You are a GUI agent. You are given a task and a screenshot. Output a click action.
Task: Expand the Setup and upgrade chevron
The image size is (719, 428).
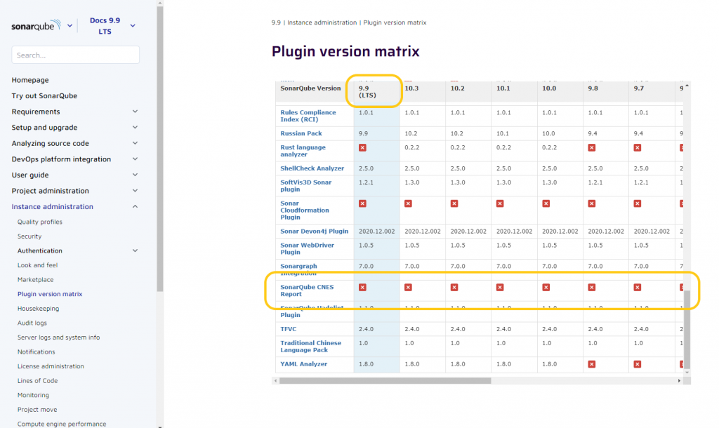[x=135, y=128]
